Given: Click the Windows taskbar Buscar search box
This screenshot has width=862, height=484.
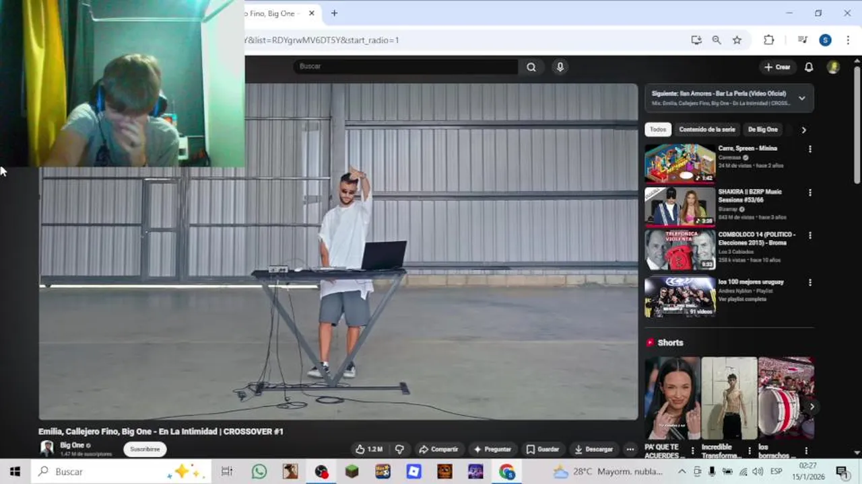Looking at the screenshot, I should [121, 472].
